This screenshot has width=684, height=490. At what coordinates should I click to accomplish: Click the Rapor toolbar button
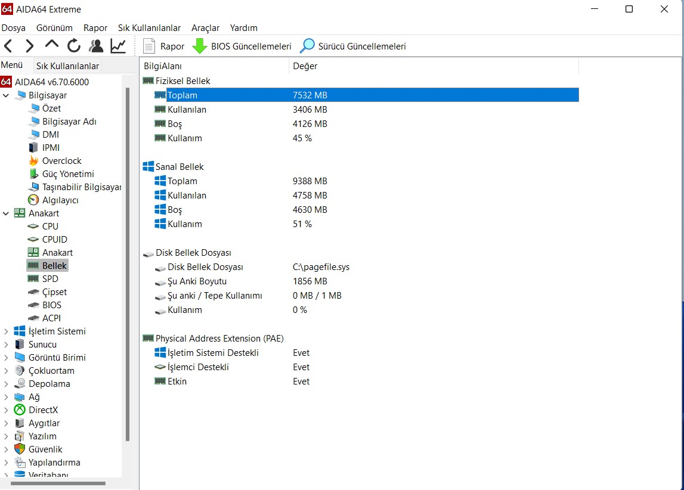164,46
